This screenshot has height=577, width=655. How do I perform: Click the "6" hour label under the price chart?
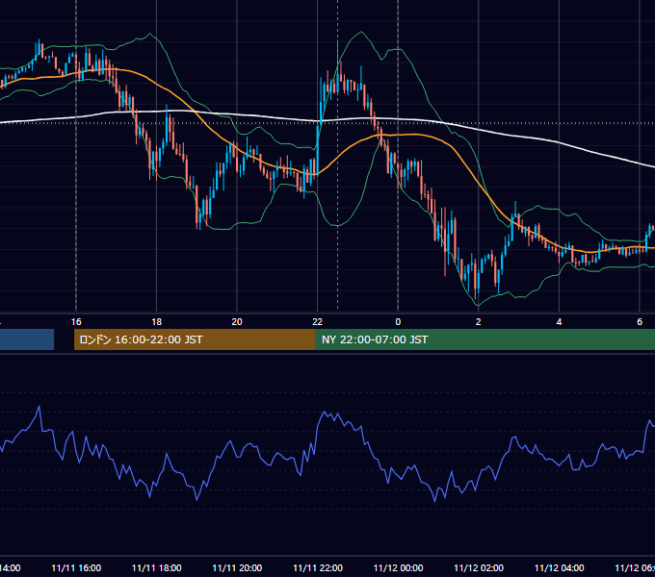(x=640, y=322)
